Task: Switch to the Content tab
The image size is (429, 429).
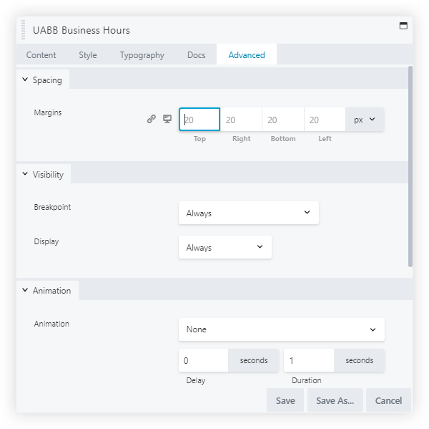Action: point(41,55)
